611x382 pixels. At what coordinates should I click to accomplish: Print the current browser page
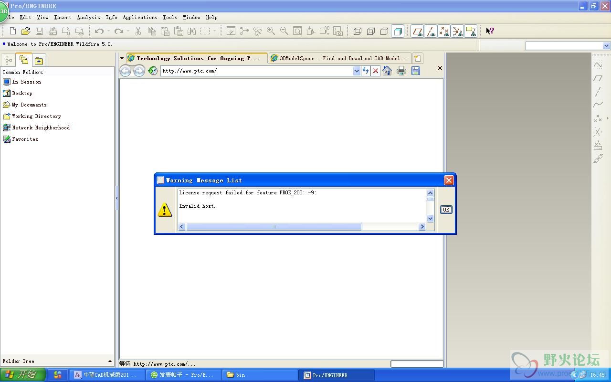(401, 71)
